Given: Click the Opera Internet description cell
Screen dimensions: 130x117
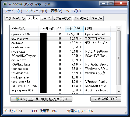Looking at the screenshot, I should pos(96,34).
